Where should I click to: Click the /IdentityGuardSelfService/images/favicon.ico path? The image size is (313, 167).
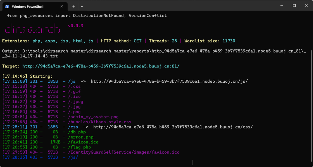(x=123, y=152)
